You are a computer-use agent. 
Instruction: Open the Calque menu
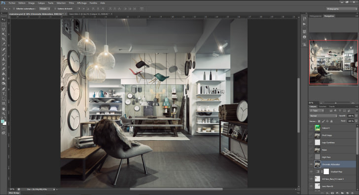point(41,3)
